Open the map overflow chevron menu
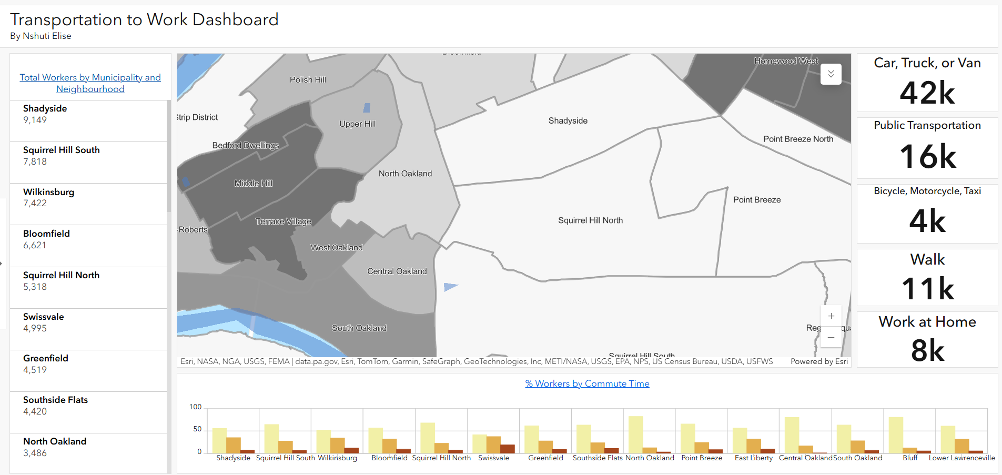This screenshot has height=475, width=1002. click(831, 74)
